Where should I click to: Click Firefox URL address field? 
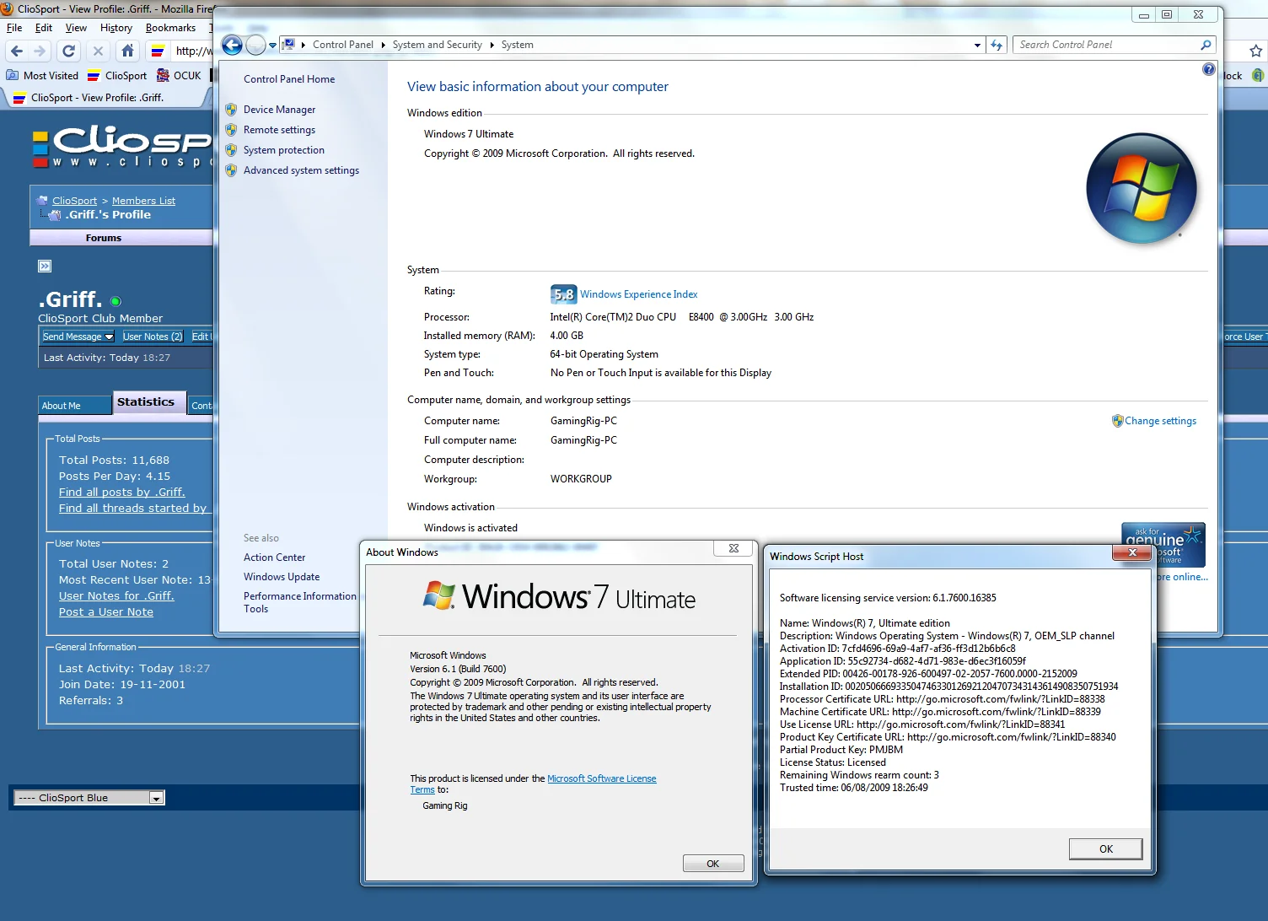click(193, 51)
